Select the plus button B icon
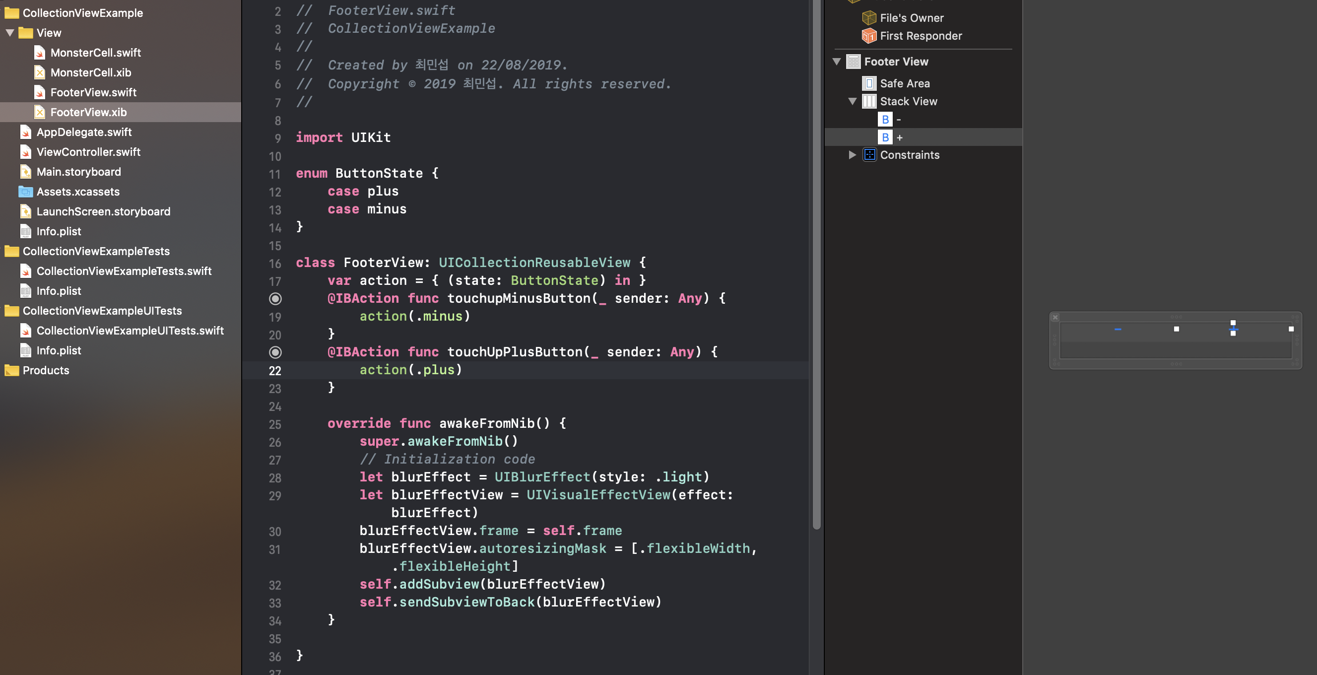Viewport: 1317px width, 675px height. (x=885, y=137)
